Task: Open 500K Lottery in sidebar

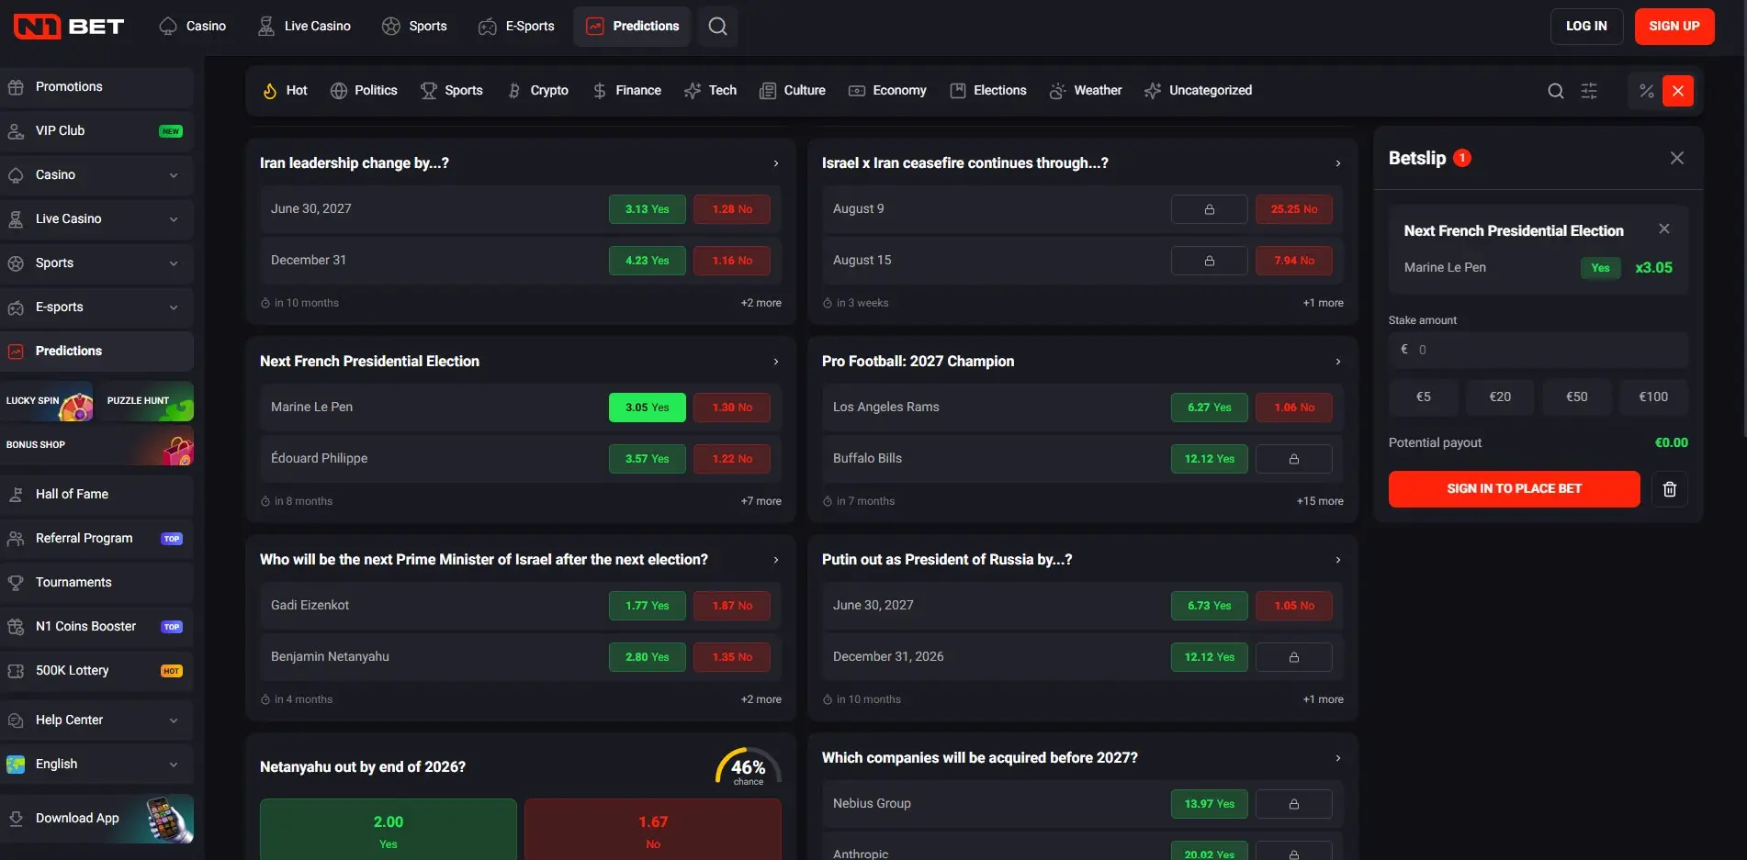Action: (x=96, y=671)
